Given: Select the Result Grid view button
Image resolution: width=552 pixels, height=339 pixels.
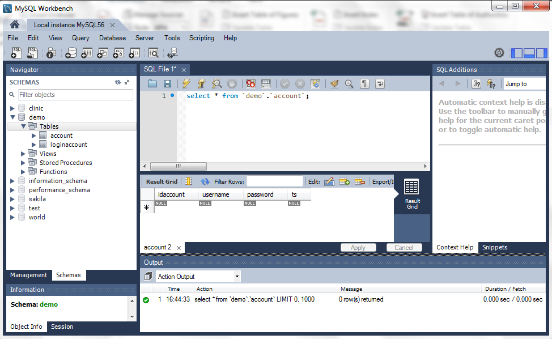Looking at the screenshot, I should [x=412, y=194].
